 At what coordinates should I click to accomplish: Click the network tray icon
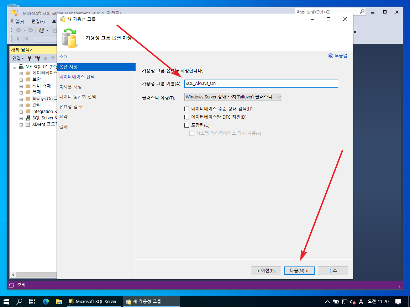345,302
